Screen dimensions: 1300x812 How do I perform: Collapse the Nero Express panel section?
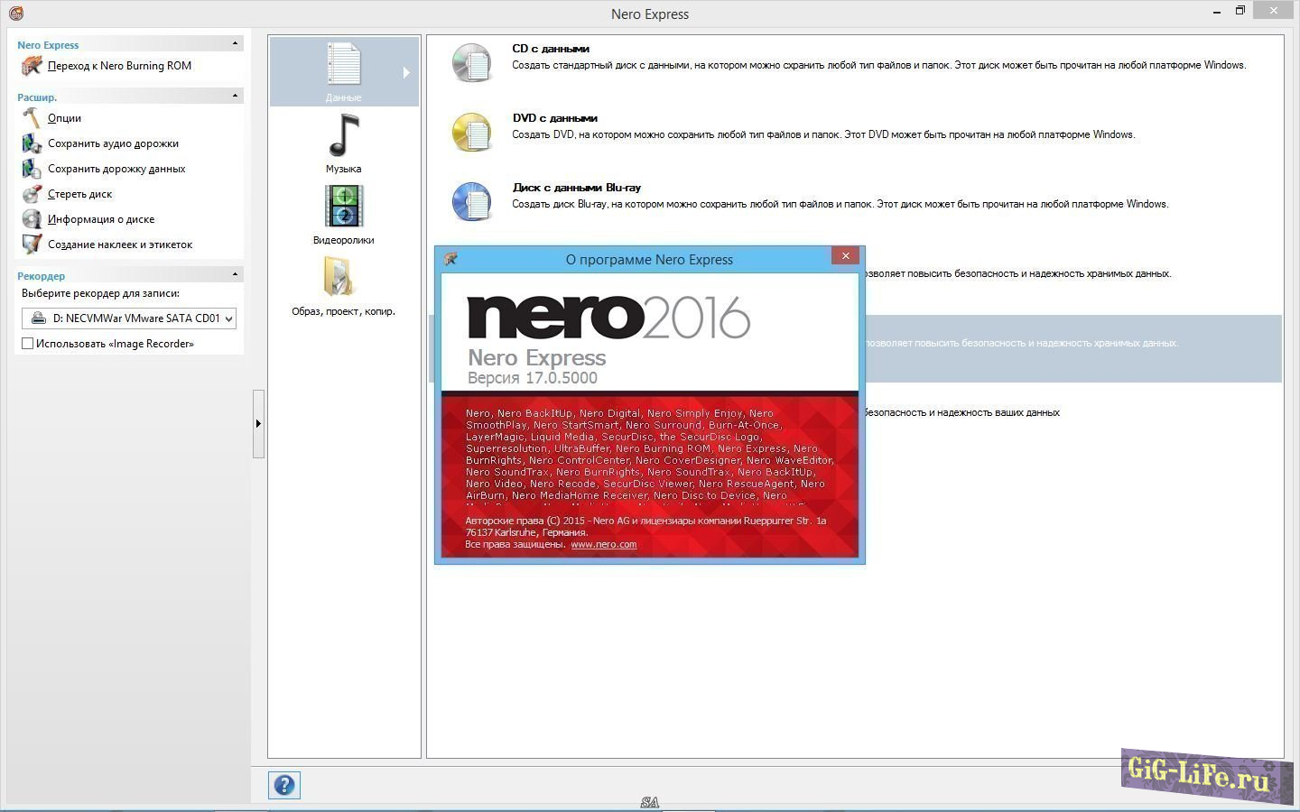[236, 43]
